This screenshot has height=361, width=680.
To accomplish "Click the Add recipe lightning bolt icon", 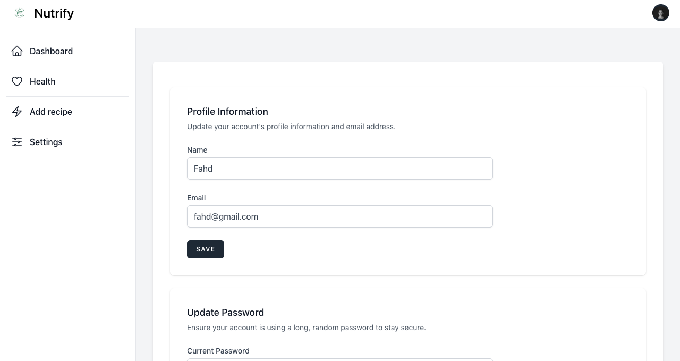I will pos(17,112).
